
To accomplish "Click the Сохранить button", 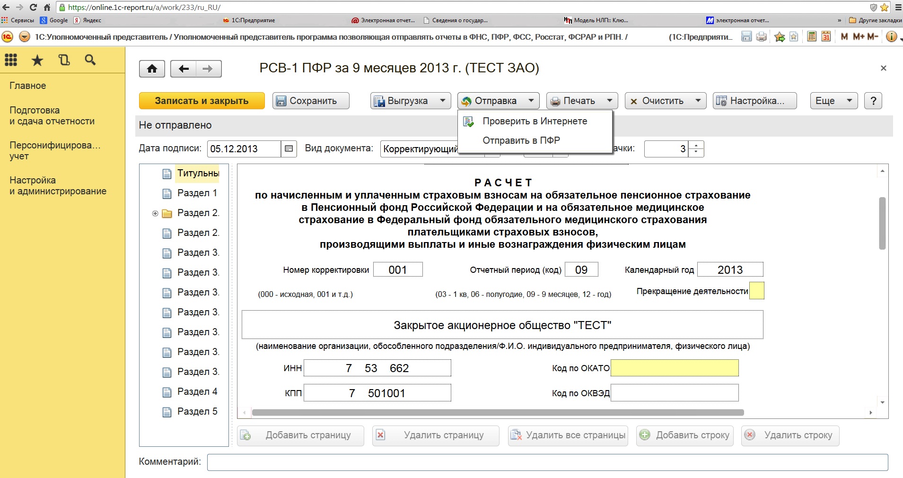I will coord(311,101).
